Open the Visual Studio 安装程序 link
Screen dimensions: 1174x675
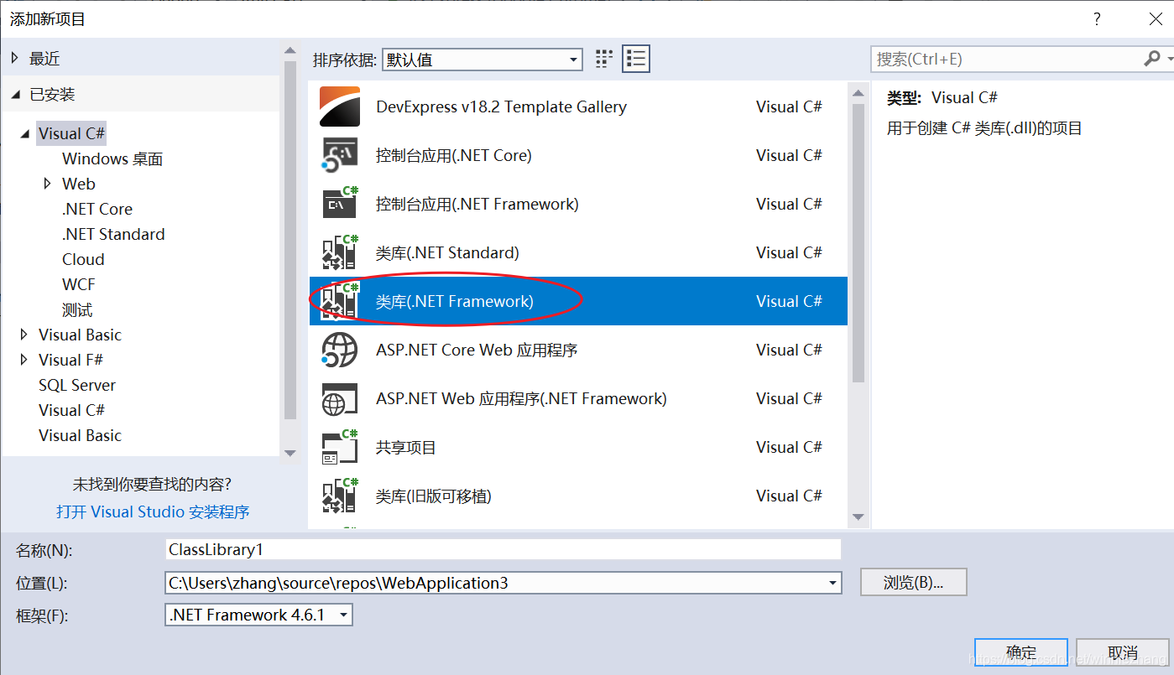tap(153, 511)
